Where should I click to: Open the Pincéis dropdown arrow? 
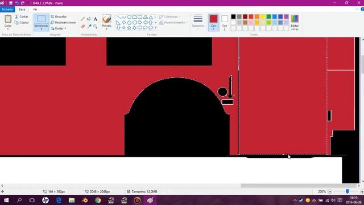(x=106, y=29)
